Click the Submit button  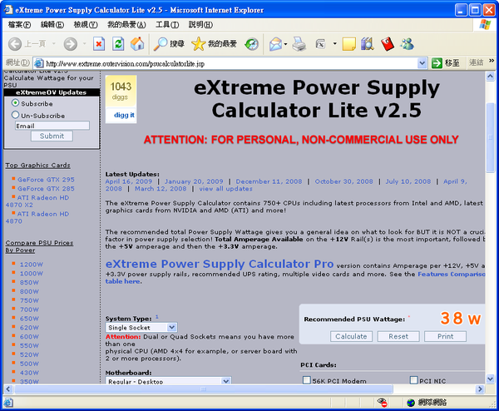click(52, 136)
